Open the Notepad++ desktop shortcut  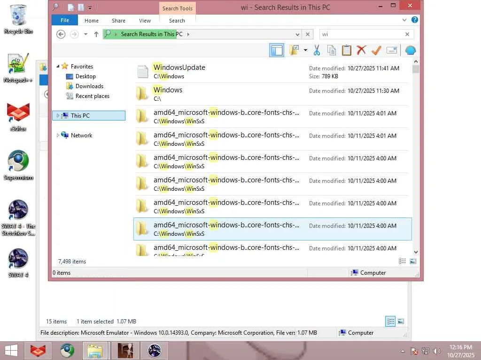pyautogui.click(x=18, y=68)
